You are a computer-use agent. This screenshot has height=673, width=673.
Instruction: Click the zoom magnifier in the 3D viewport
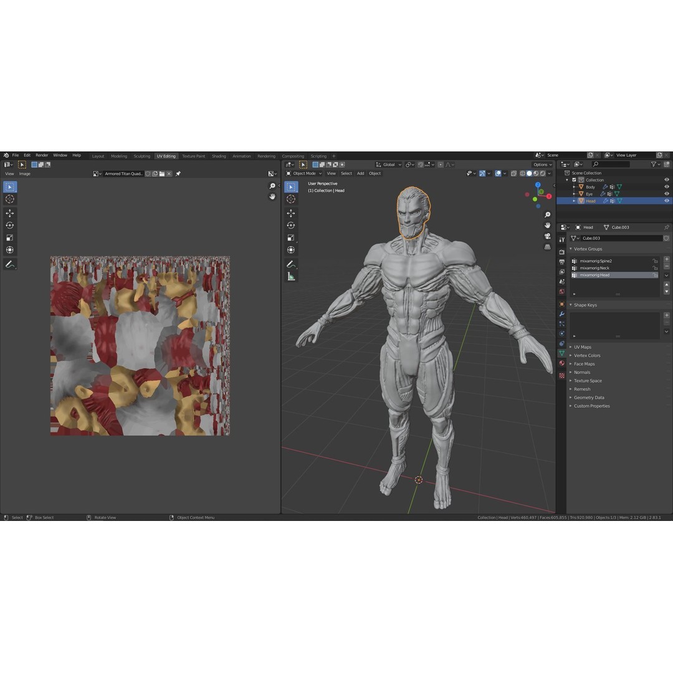(547, 214)
